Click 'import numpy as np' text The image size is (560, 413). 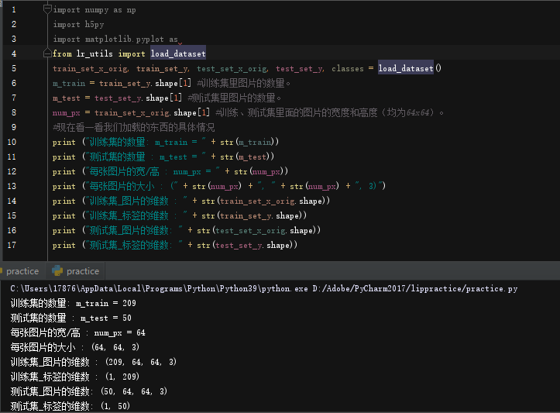pyautogui.click(x=94, y=10)
